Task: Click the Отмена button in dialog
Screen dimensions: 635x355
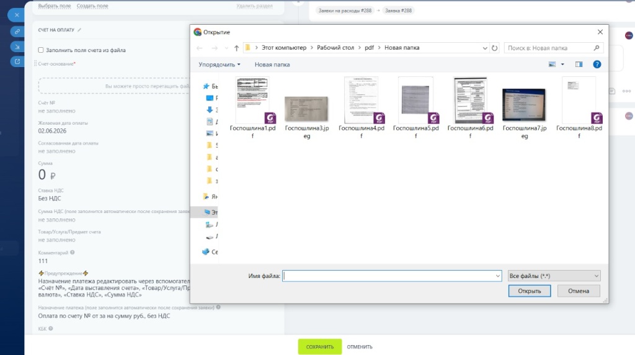Action: point(579,291)
